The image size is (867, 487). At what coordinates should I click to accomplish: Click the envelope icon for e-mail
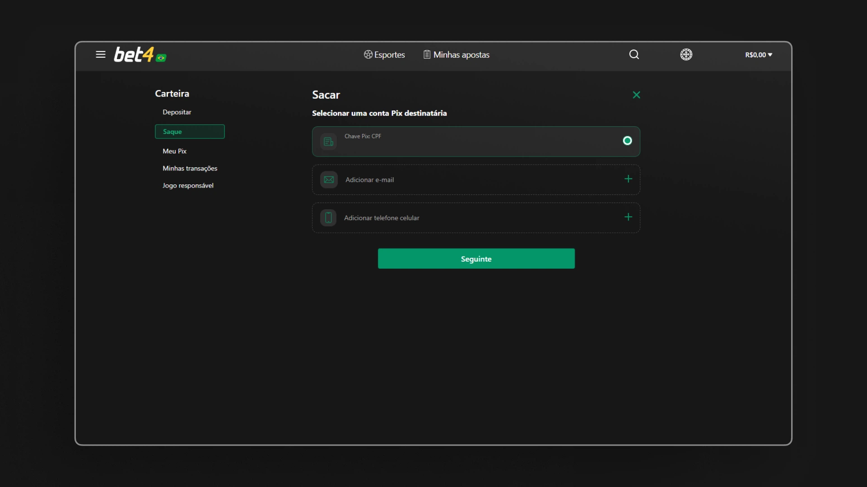[x=329, y=179]
